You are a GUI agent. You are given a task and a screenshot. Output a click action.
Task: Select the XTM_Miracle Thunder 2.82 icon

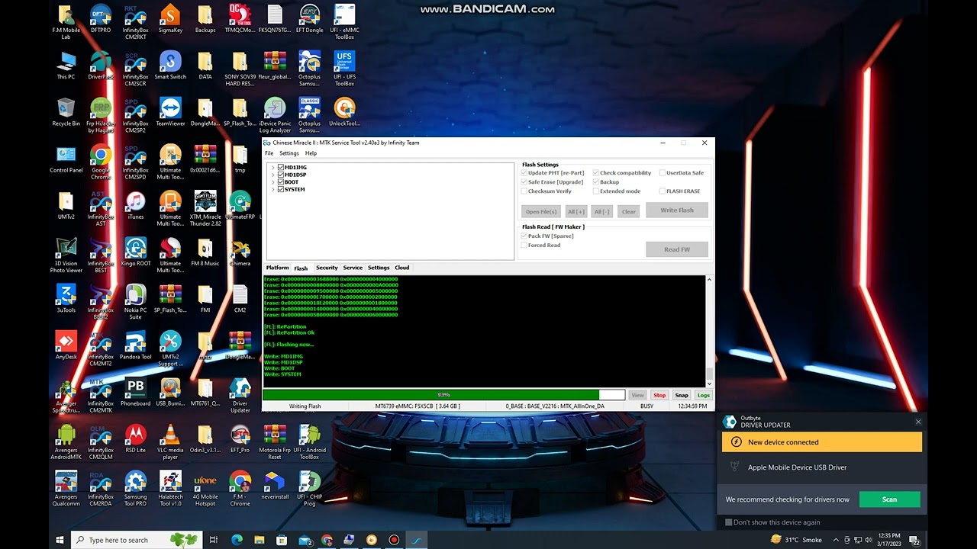pyautogui.click(x=205, y=209)
